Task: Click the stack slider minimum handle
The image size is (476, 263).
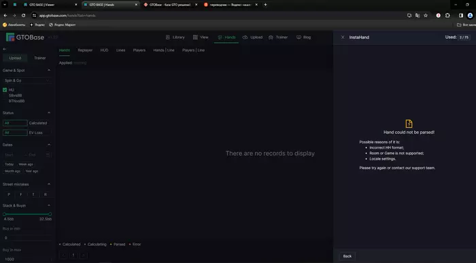Action: [x=4, y=214]
